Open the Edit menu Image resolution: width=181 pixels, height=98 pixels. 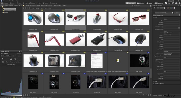tap(7, 1)
